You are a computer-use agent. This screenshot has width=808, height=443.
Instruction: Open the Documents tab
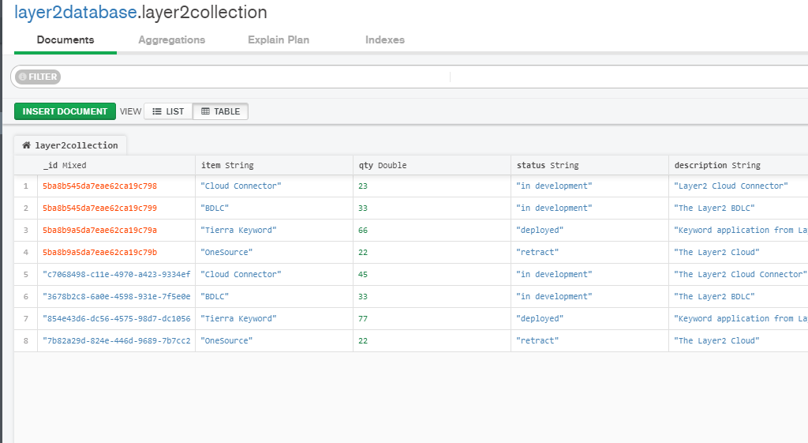point(65,39)
